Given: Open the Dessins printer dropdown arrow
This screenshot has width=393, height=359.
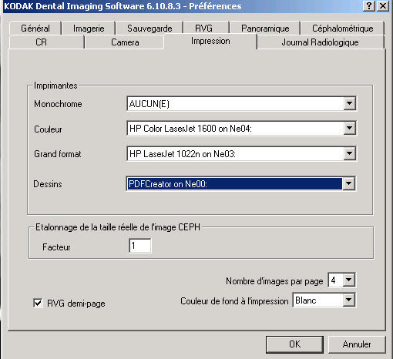Looking at the screenshot, I should click(x=349, y=183).
